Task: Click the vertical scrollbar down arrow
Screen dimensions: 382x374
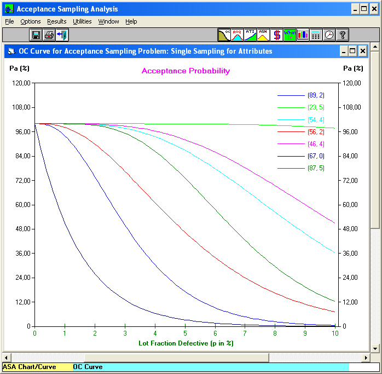Action: click(x=375, y=348)
